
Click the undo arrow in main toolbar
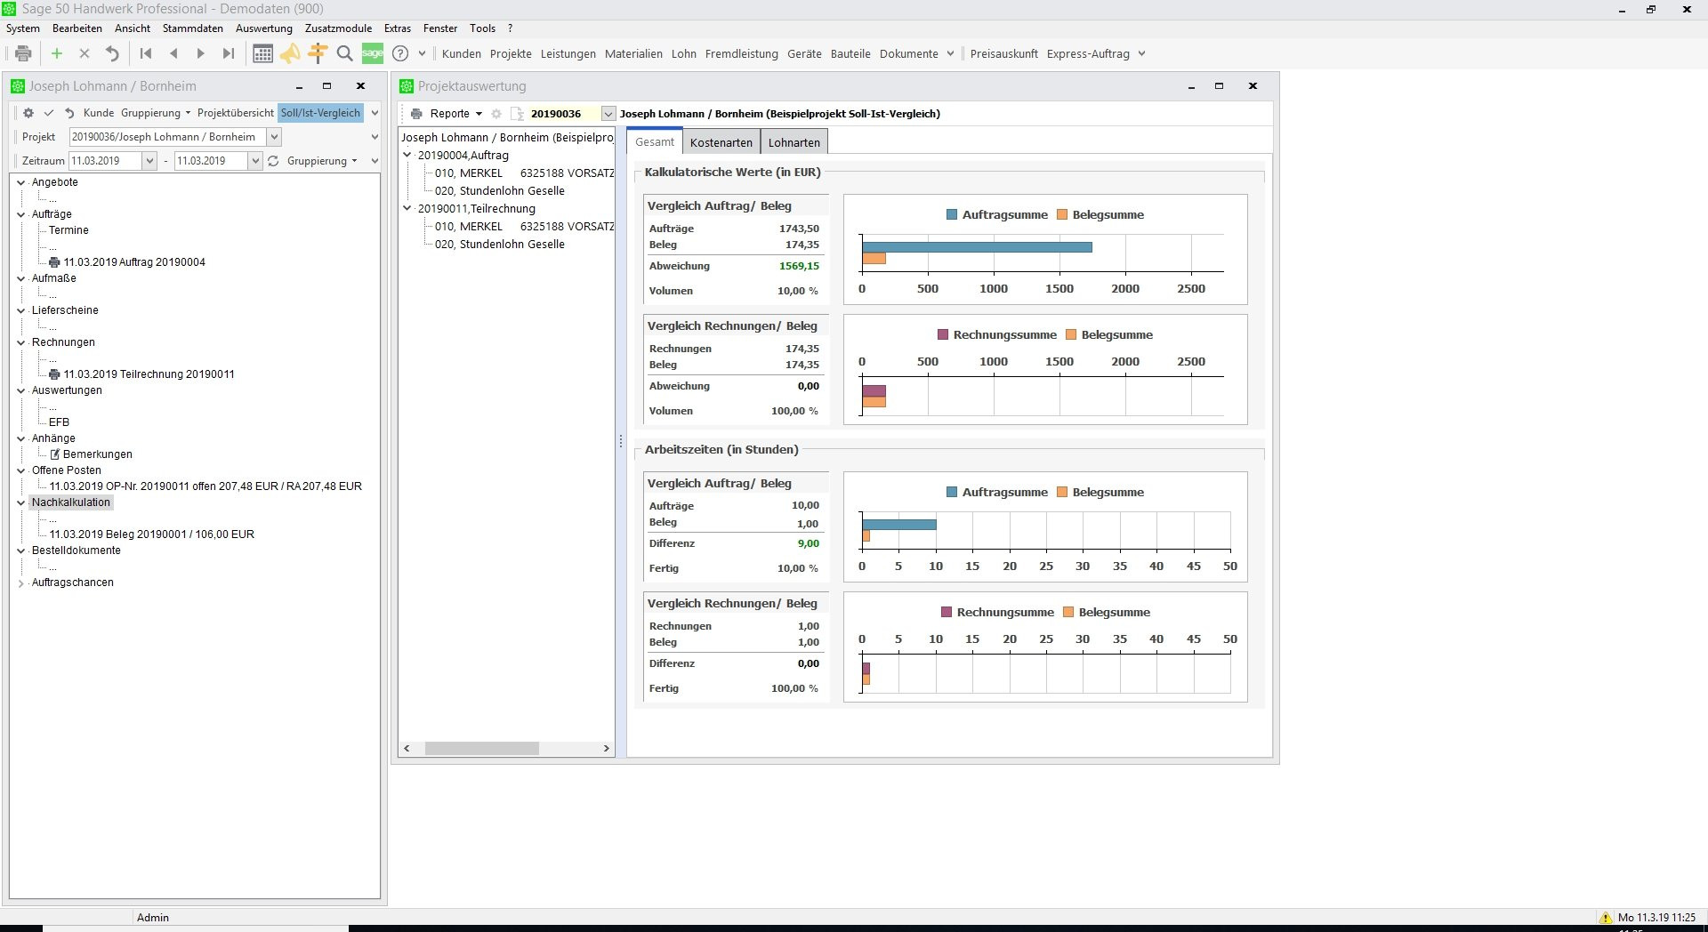pyautogui.click(x=112, y=53)
